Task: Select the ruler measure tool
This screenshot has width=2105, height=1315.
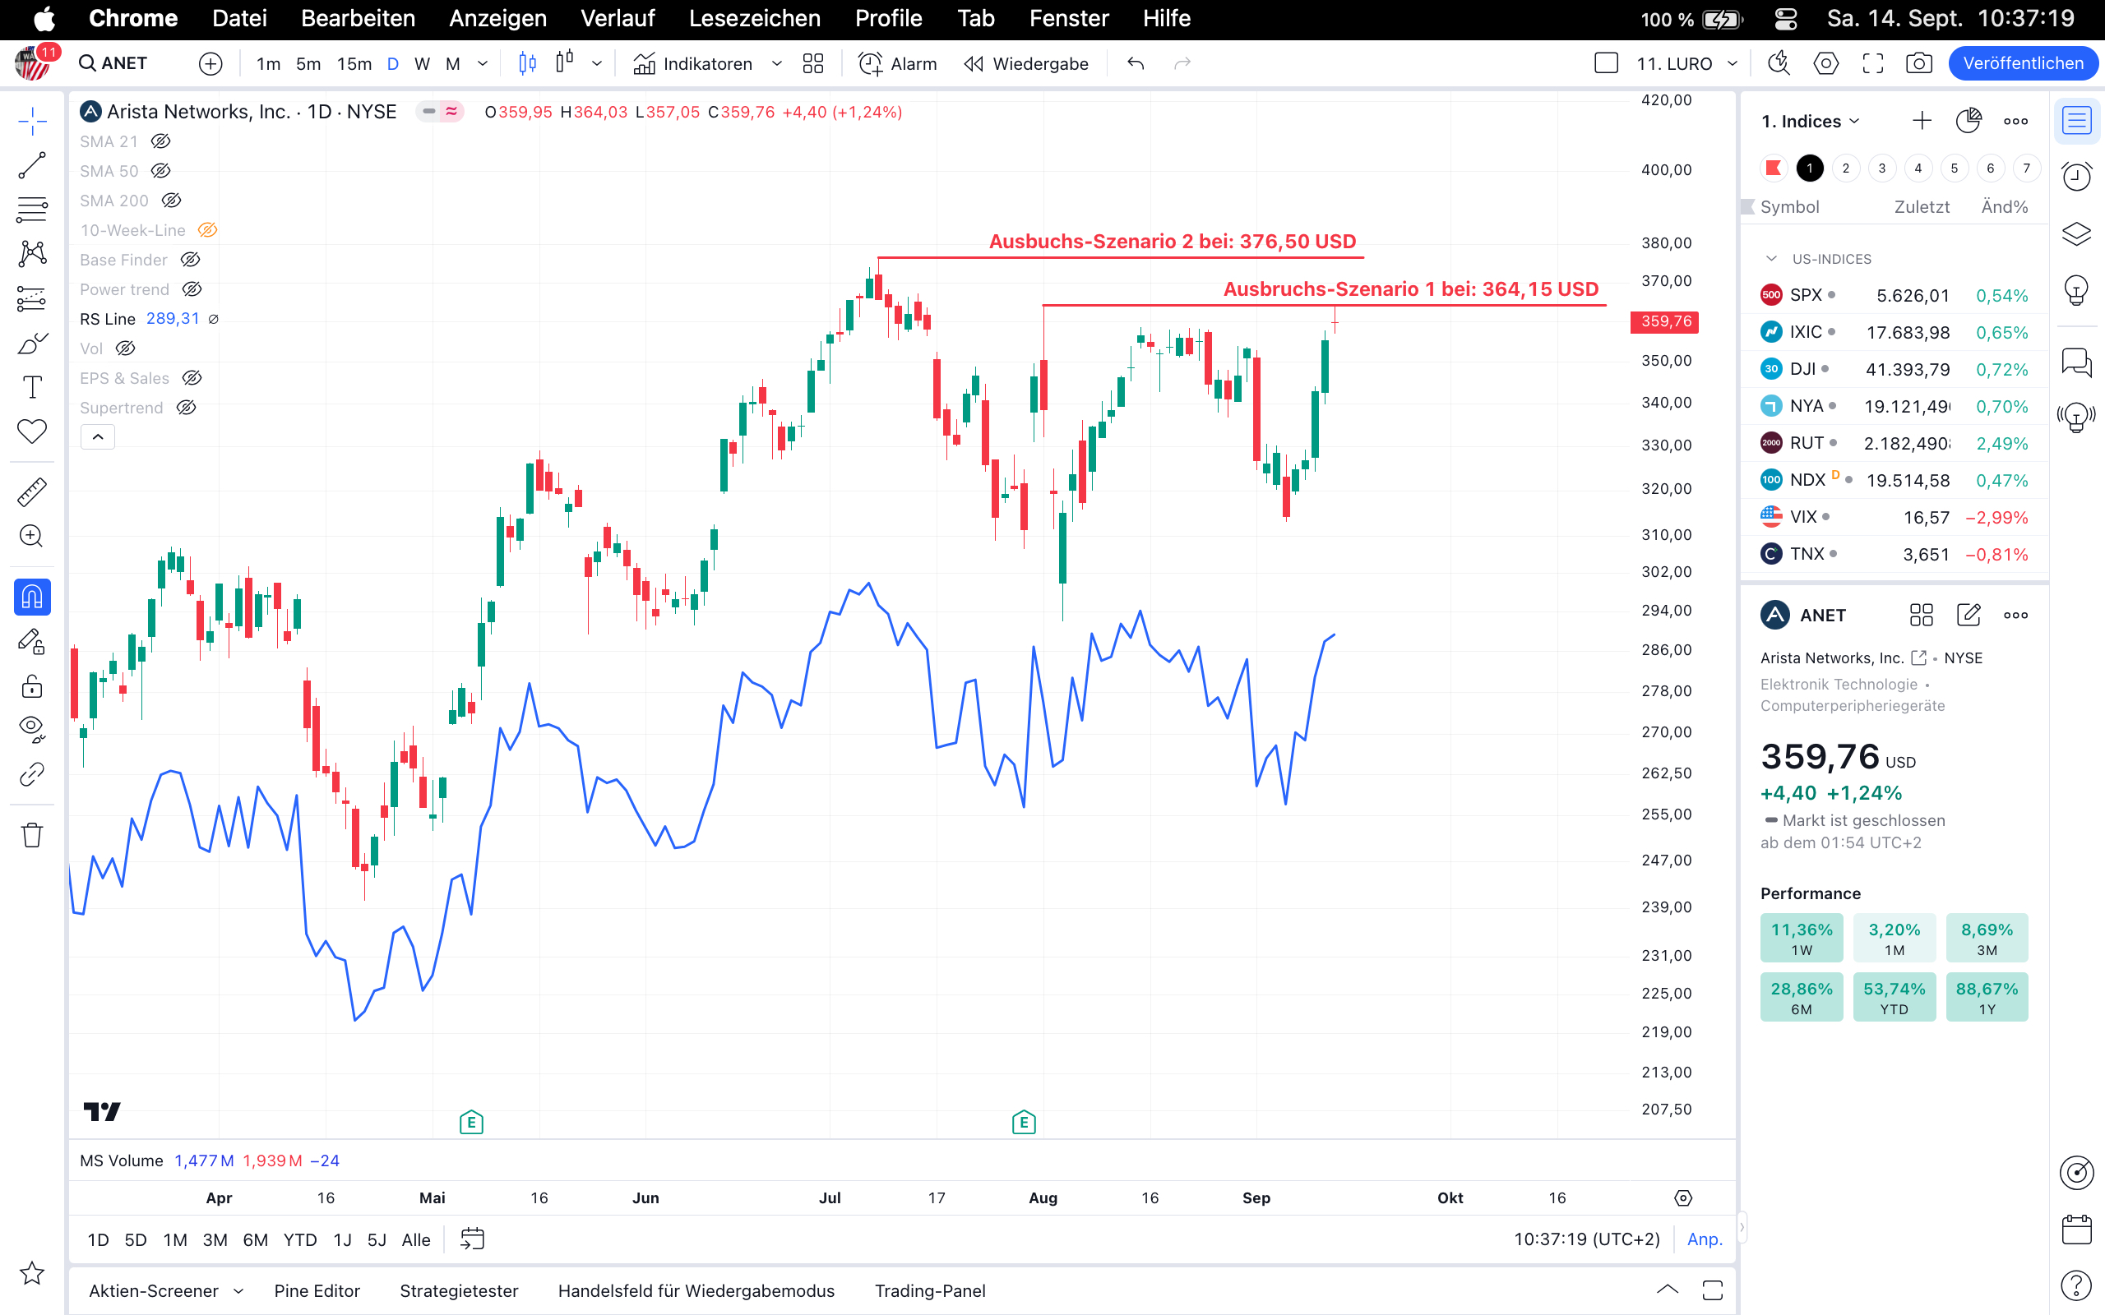Action: [x=32, y=492]
